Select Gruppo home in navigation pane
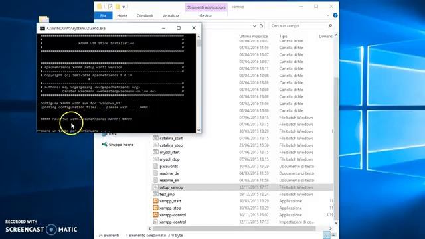 (121, 145)
